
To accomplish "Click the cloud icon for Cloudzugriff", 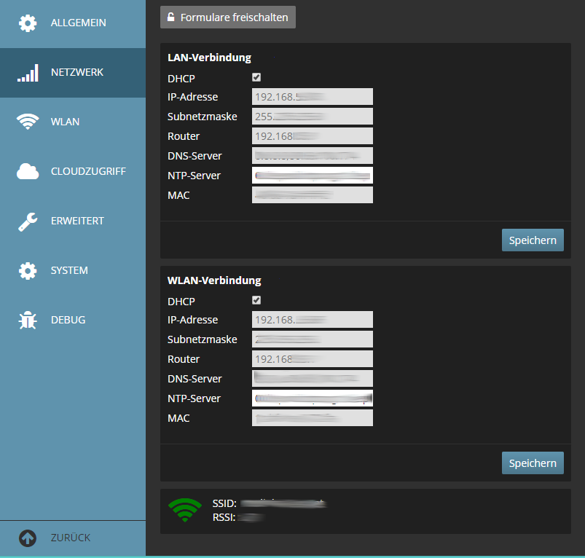I will [28, 171].
